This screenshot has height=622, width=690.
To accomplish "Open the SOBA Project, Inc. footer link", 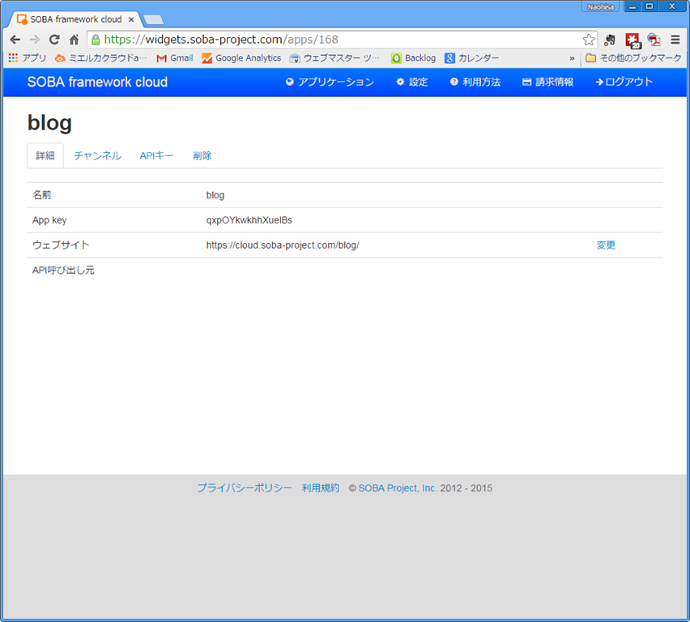I will (398, 488).
